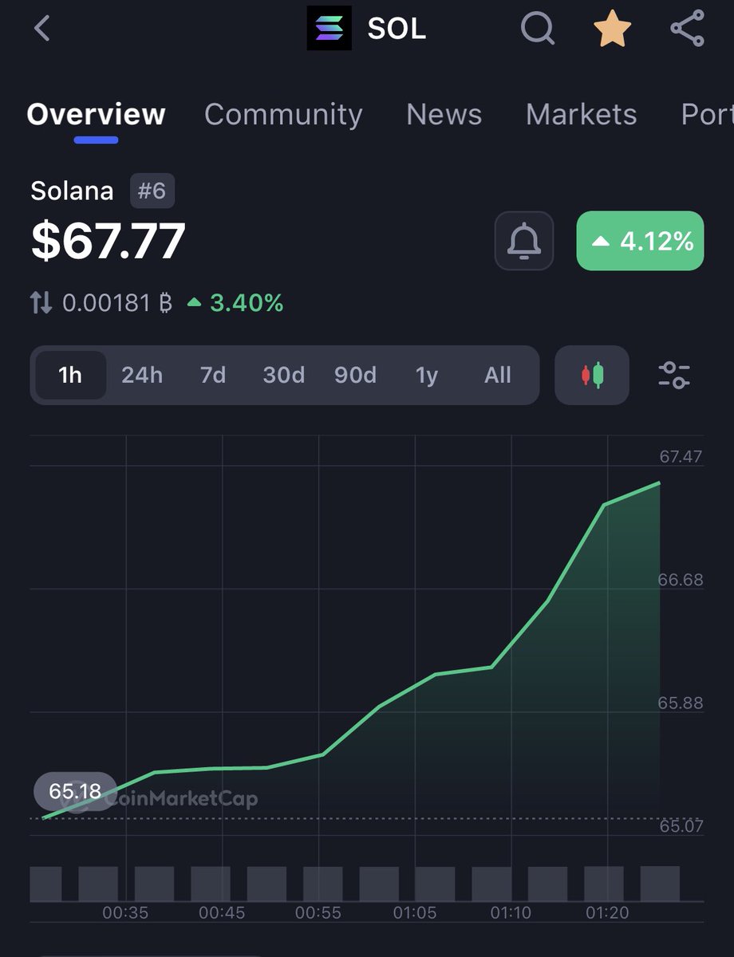Select the 24h timeframe
This screenshot has height=957, width=734.
click(x=142, y=375)
